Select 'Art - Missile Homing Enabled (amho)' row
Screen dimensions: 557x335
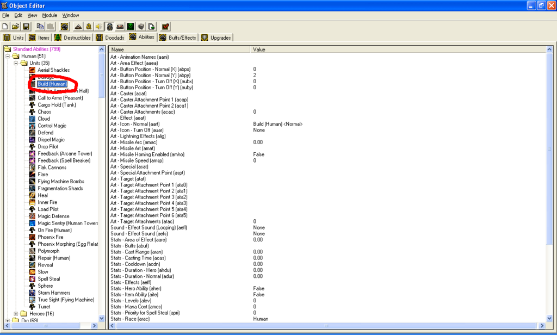(x=327, y=154)
